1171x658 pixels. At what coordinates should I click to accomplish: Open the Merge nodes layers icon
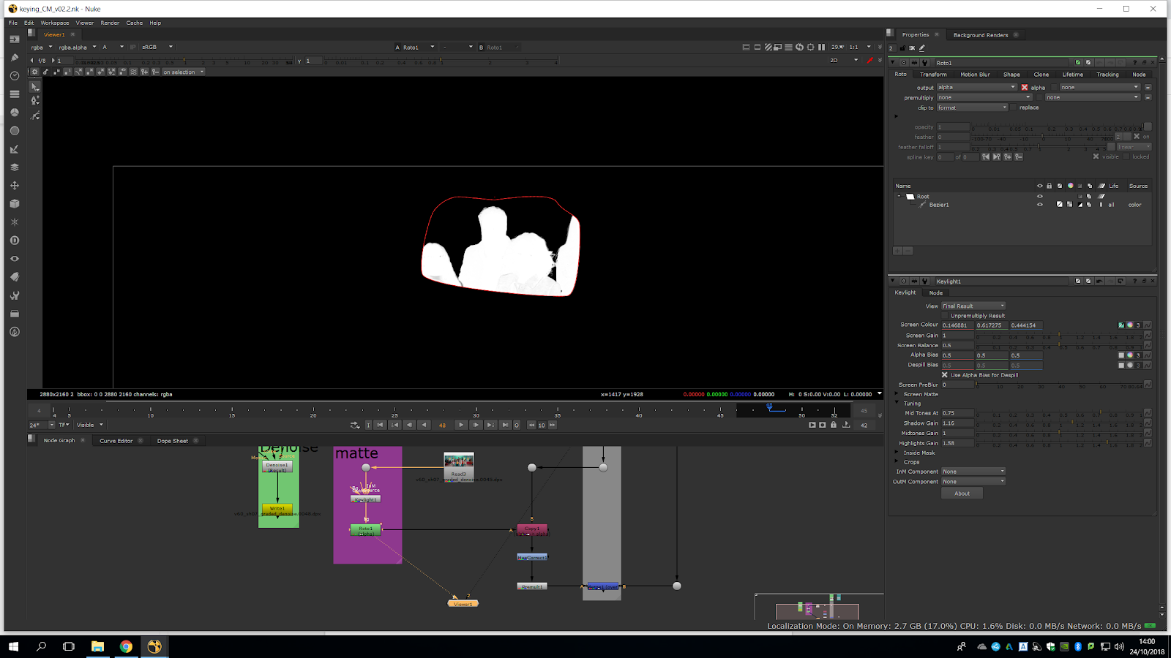[14, 167]
